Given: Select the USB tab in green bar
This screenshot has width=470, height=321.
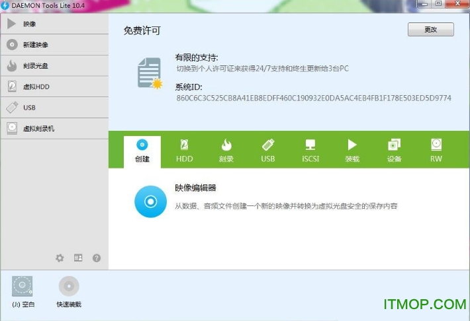Looking at the screenshot, I should pyautogui.click(x=268, y=149).
